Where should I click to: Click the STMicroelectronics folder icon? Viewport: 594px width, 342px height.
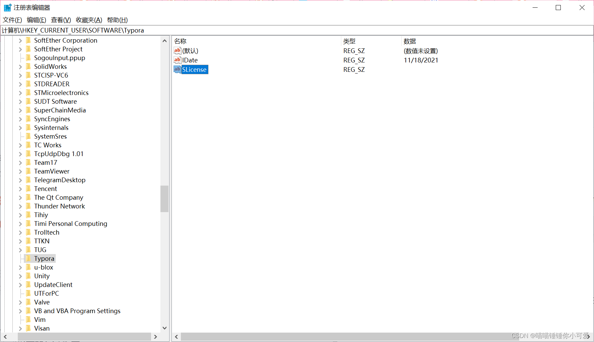coord(29,92)
